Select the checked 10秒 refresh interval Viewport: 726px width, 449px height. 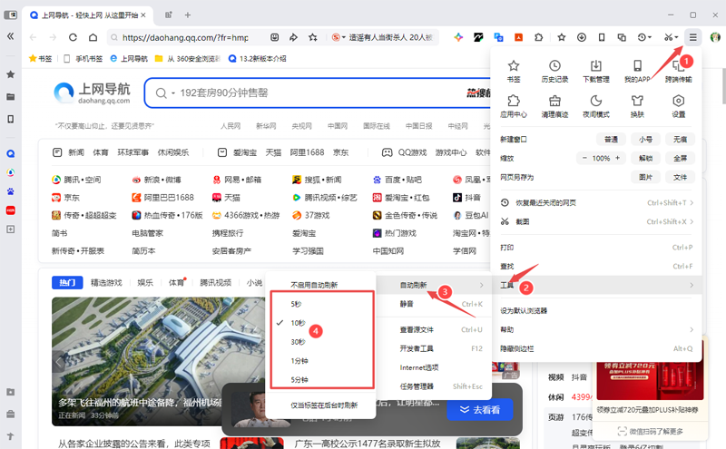[322, 323]
